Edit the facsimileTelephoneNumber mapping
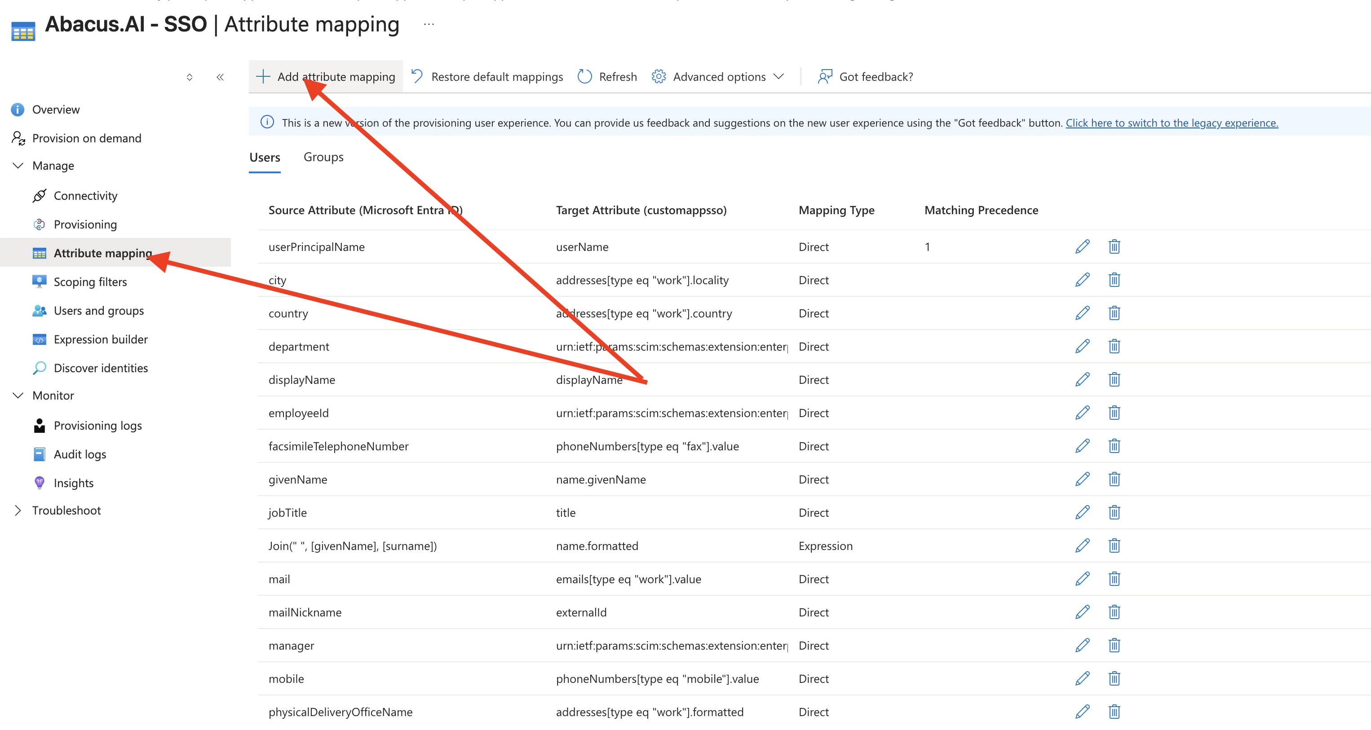The height and width of the screenshot is (730, 1371). [1082, 446]
